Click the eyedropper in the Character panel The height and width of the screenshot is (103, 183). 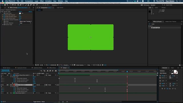coord(172,71)
